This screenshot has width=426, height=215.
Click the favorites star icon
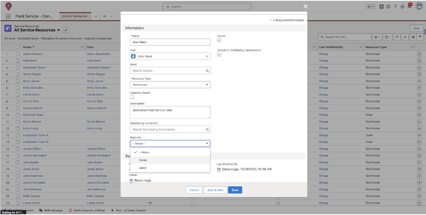point(369,7)
